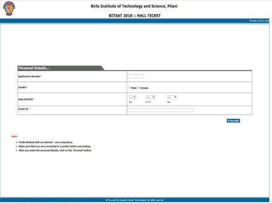The height and width of the screenshot is (204, 272).
Task: Click the BITS Pilani logo
Action: click(x=10, y=9)
